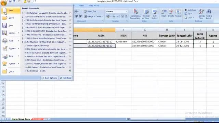Pin the 31 MSI 14 Medono document
Viewport: 219px width, 123px height.
pyautogui.click(x=70, y=35)
